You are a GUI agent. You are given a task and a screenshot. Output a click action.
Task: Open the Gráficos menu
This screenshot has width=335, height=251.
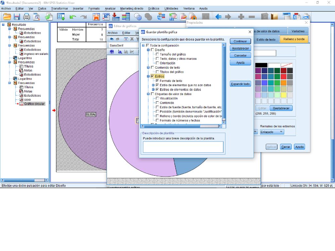154,8
